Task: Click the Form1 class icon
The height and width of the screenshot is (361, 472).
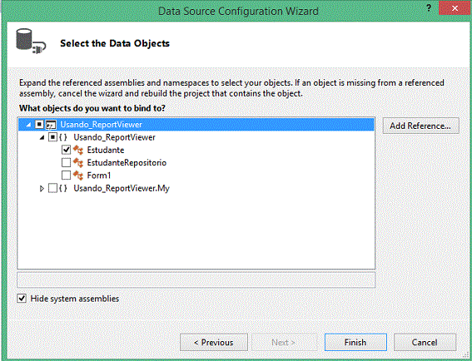Action: pos(78,176)
